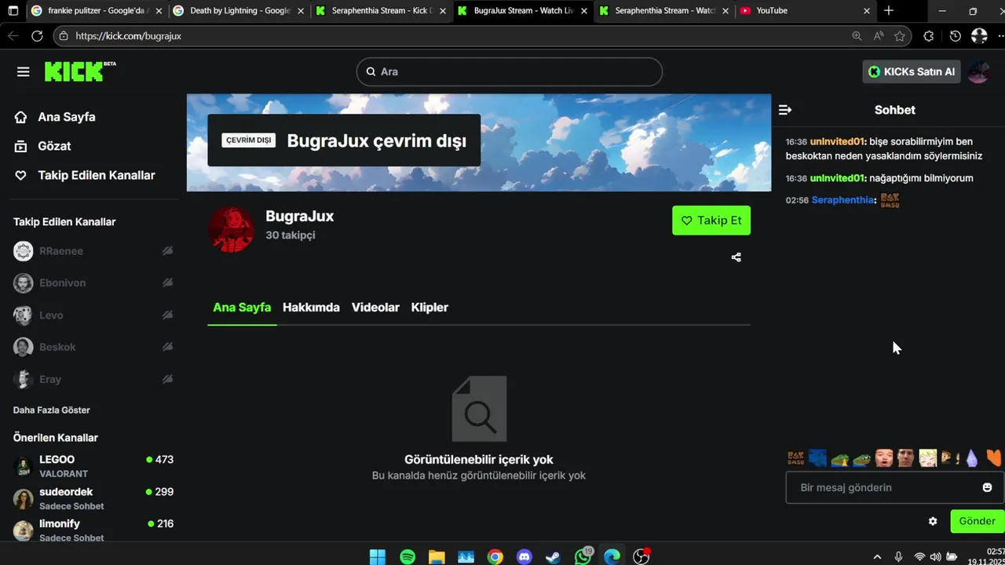This screenshot has width=1005, height=565.
Task: Add page to favorites star icon
Action: pyautogui.click(x=900, y=36)
